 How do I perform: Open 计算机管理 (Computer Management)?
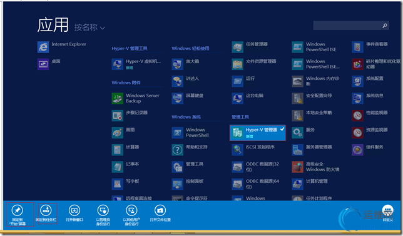point(310,184)
